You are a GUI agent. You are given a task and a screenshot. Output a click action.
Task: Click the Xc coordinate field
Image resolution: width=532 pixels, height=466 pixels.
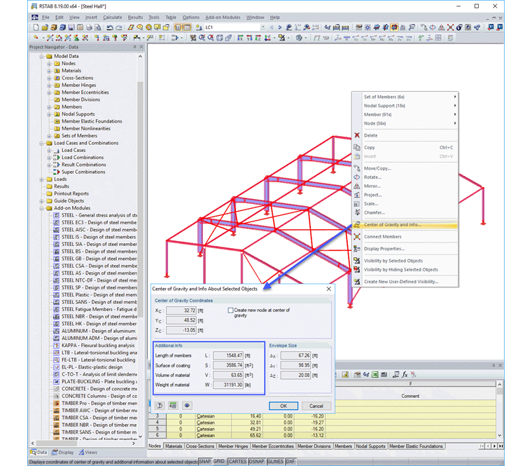tap(181, 310)
